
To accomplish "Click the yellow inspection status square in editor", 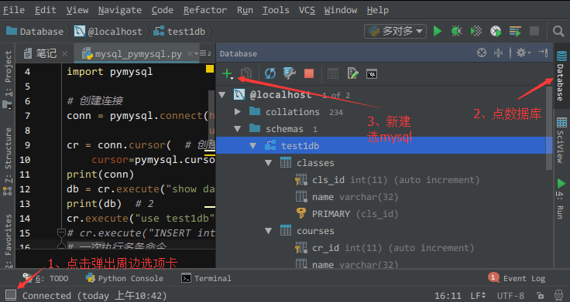I will pyautogui.click(x=210, y=69).
